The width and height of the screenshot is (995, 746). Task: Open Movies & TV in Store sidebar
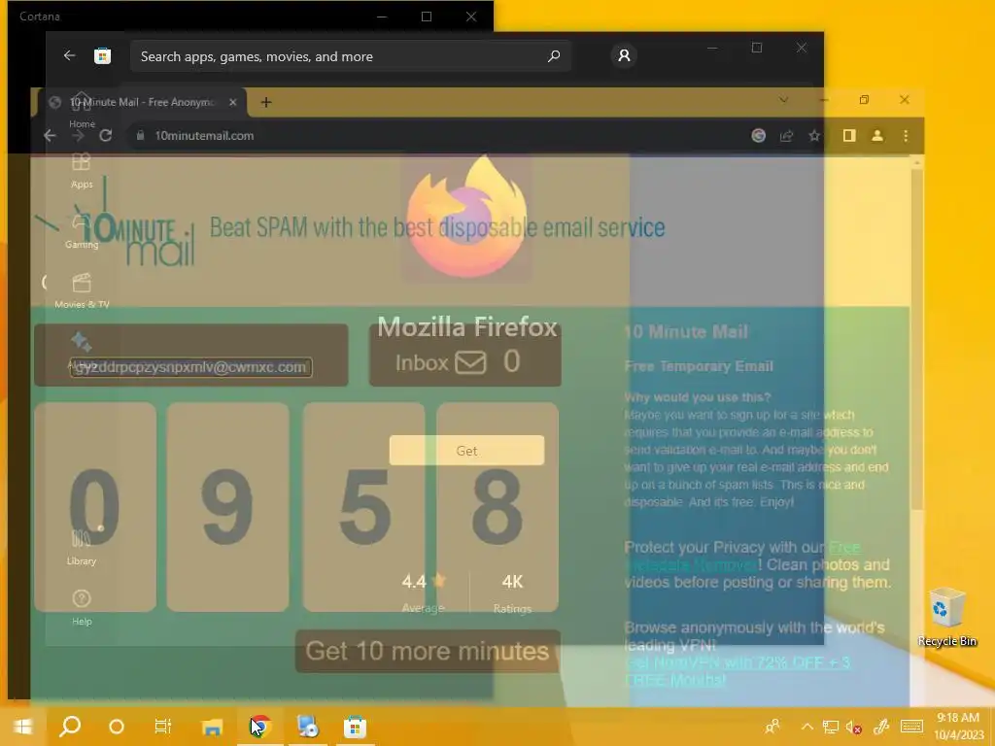pyautogui.click(x=82, y=290)
